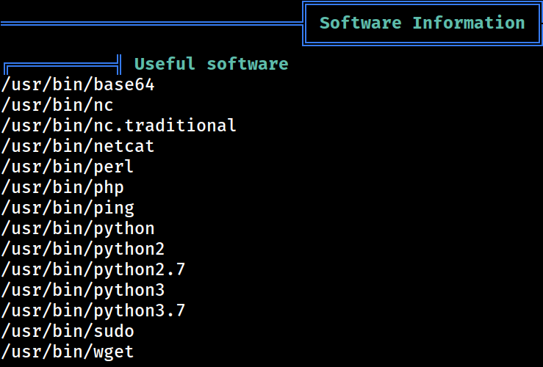543x367 pixels.
Task: Select the /usr/bin/python2 line
Action: 83,250
